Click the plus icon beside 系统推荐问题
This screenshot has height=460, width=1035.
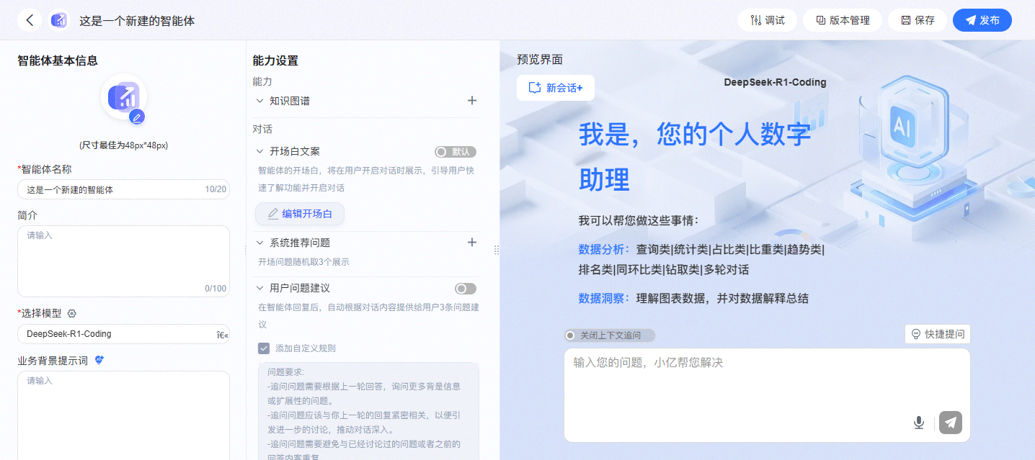[472, 242]
